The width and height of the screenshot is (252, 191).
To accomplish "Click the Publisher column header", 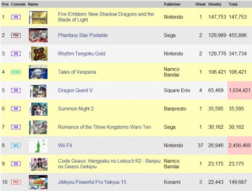I will click(172, 4).
